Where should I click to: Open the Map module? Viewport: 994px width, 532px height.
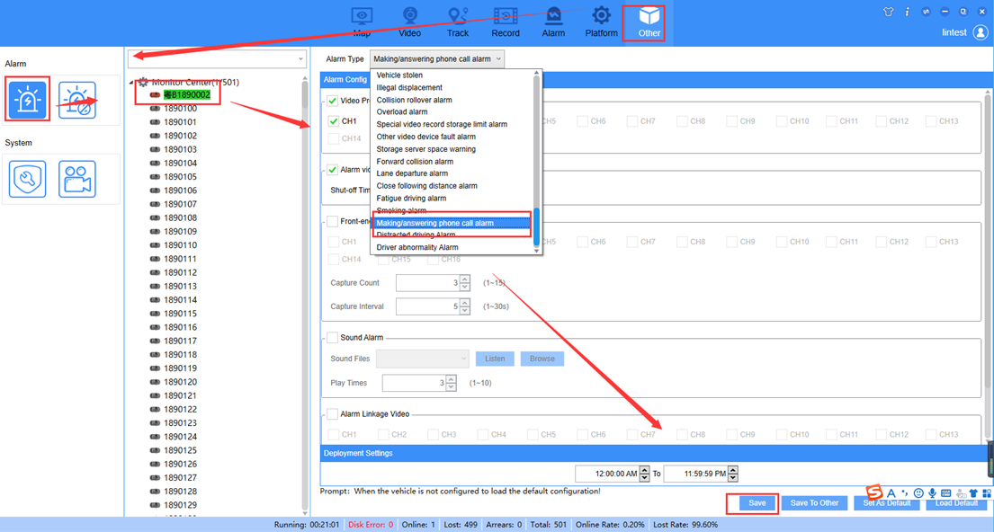(x=362, y=22)
